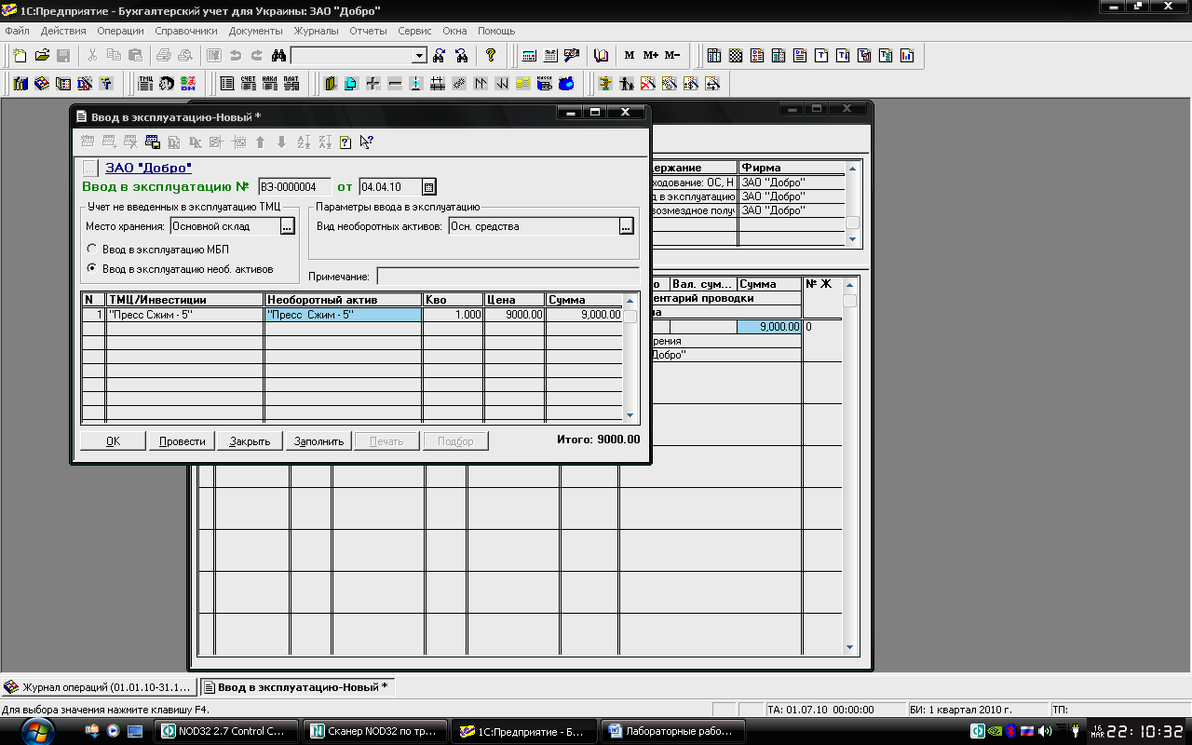Screen dimensions: 1192x745
Task: Click the M- memory subtract button
Action: [x=672, y=55]
